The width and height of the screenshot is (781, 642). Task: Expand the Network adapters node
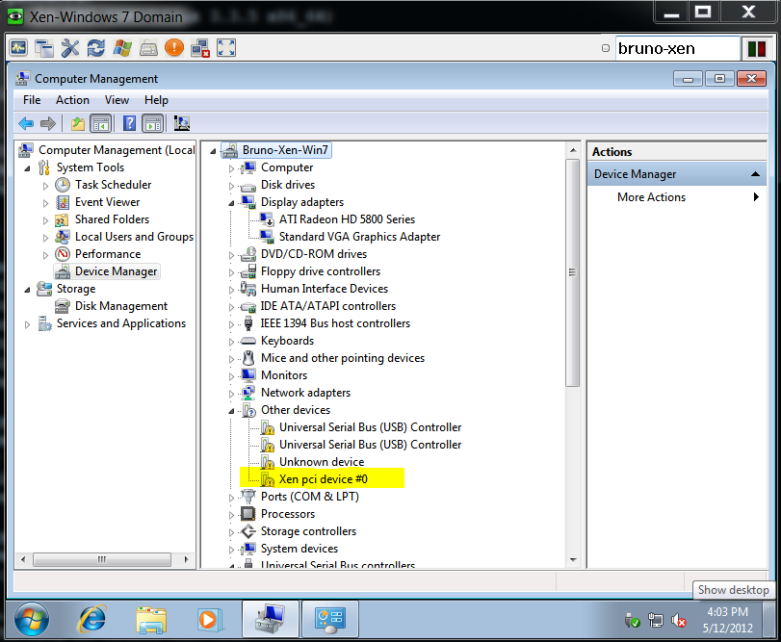pos(232,393)
